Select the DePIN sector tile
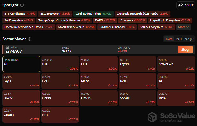Screen dimensions: 197x126 click(x=60, y=98)
